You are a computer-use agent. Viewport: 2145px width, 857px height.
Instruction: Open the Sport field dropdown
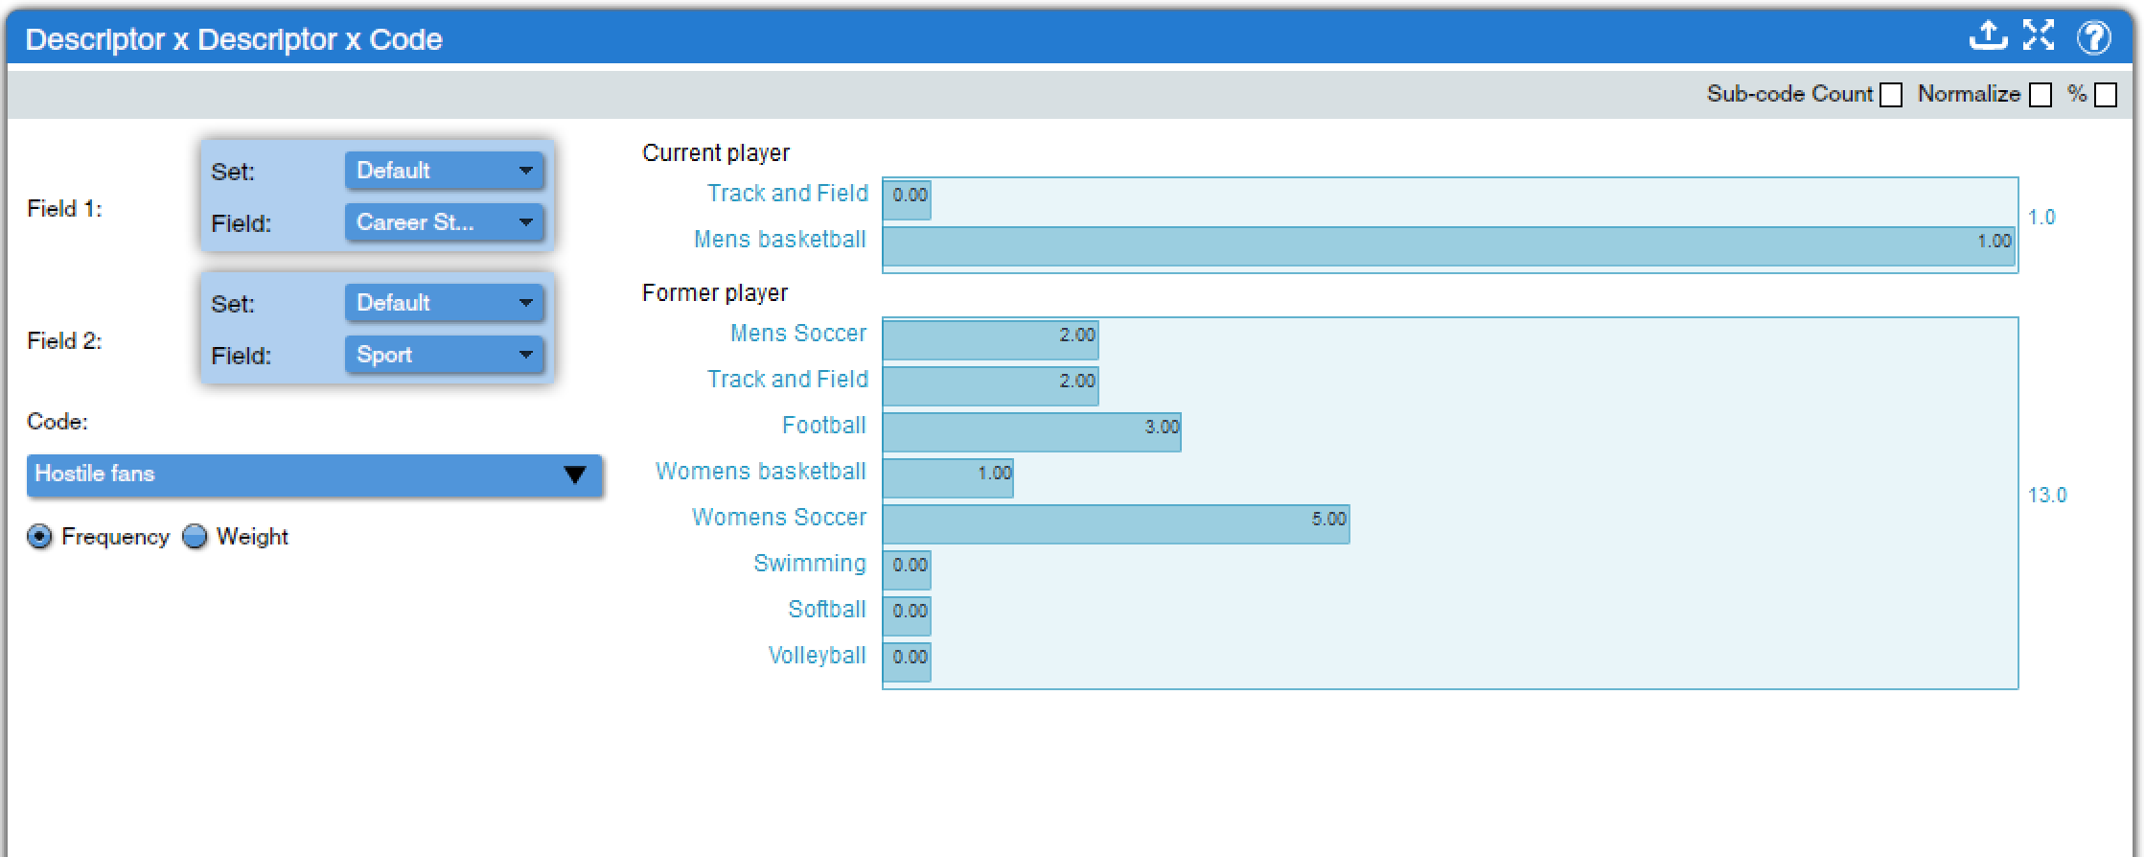pyautogui.click(x=444, y=355)
